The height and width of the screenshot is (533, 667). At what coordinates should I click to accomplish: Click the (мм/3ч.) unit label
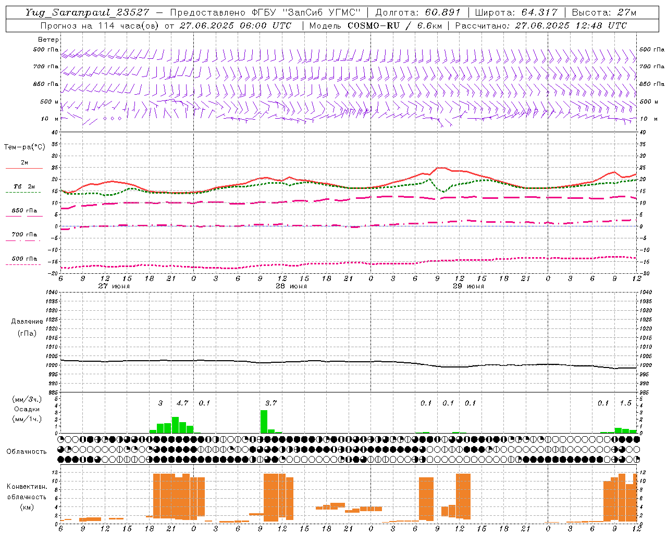pyautogui.click(x=27, y=399)
